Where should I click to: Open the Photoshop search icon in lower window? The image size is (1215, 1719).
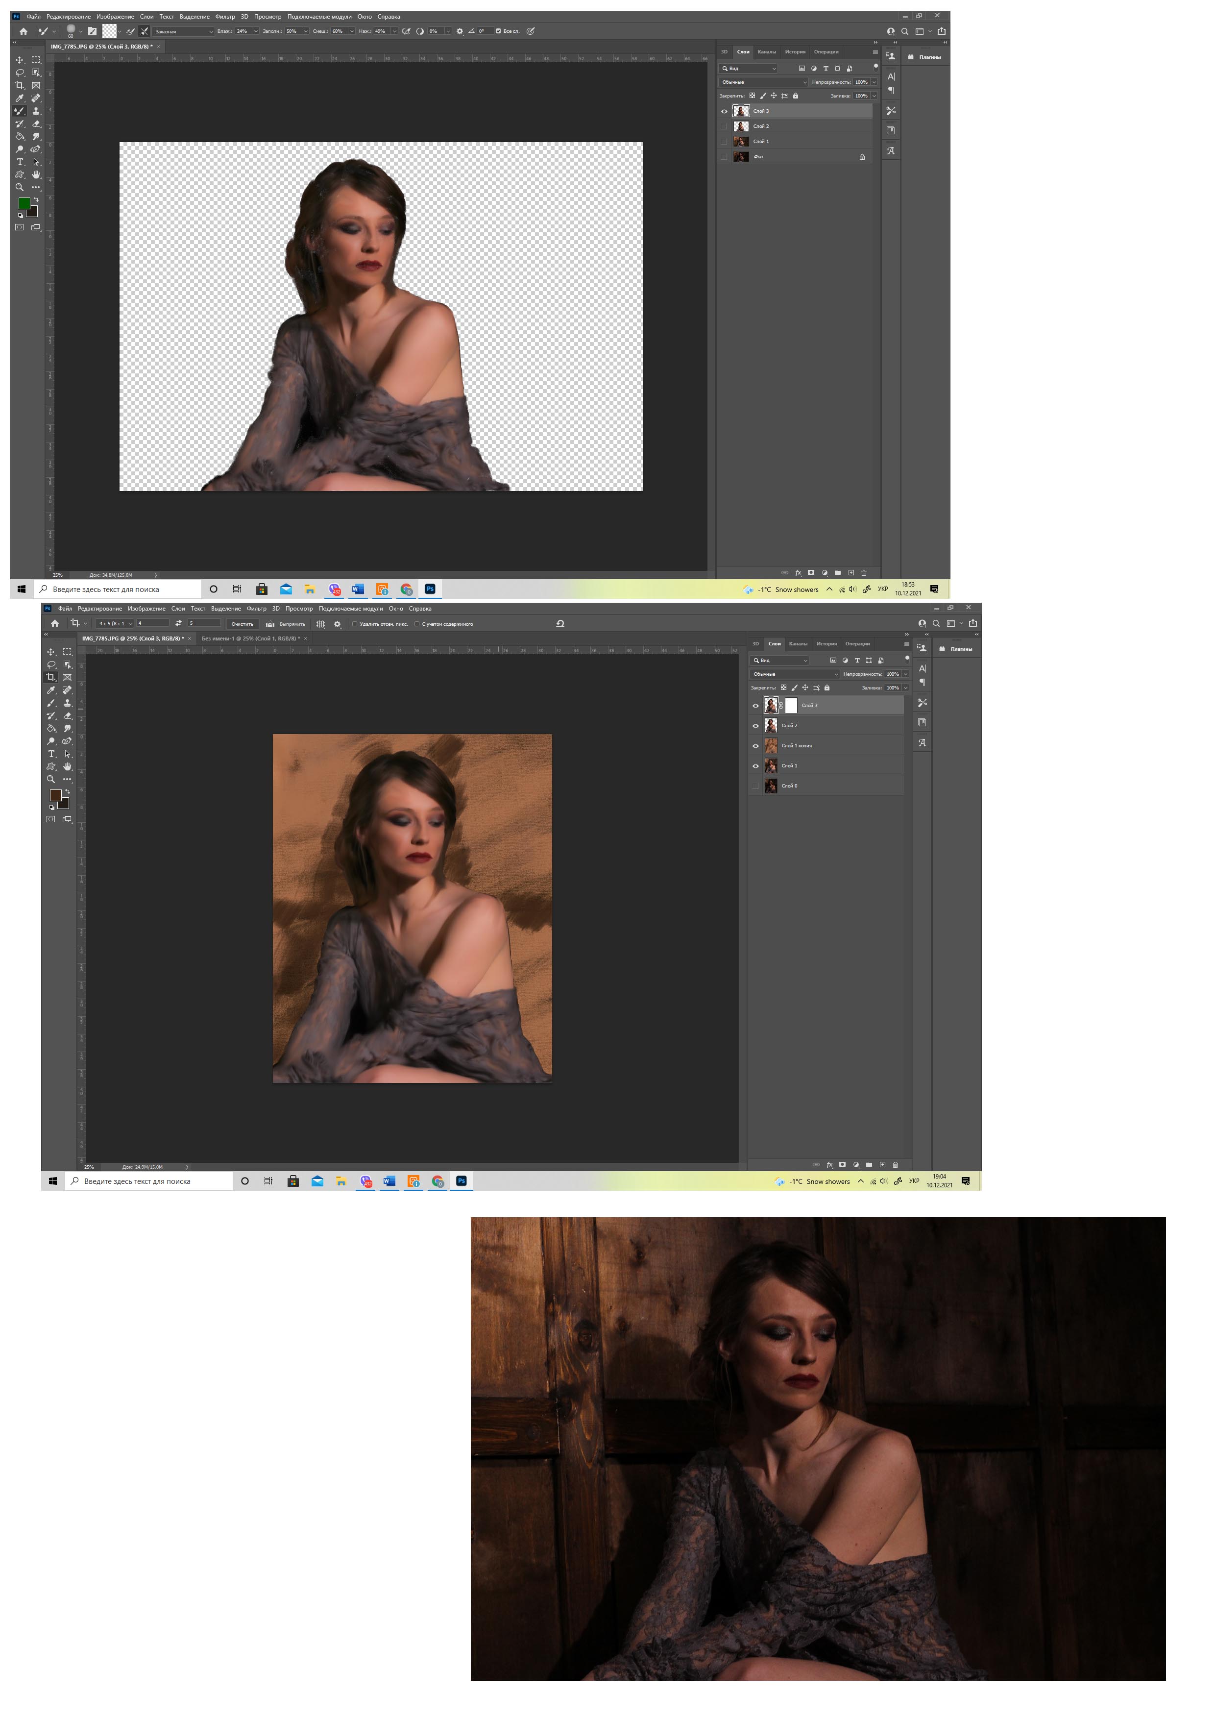(936, 623)
